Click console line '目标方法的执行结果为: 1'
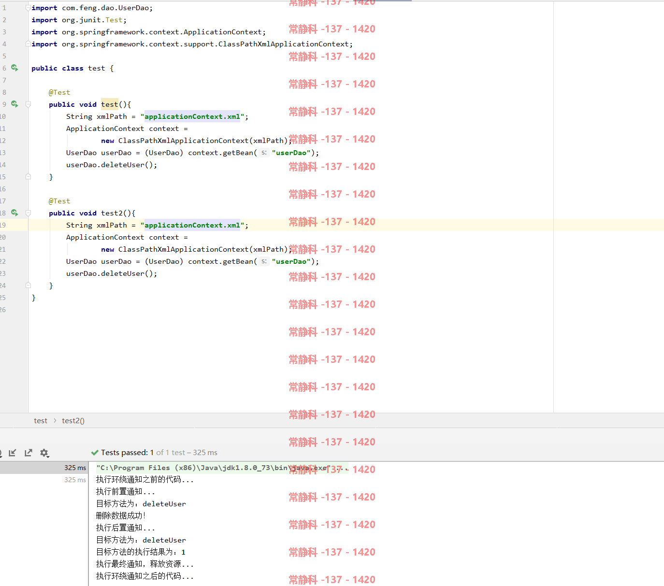The width and height of the screenshot is (664, 586). [141, 552]
